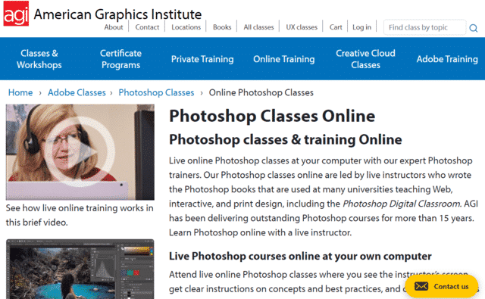The width and height of the screenshot is (485, 299).
Task: Click 'Live Photoshop courses online' heading
Action: point(300,256)
